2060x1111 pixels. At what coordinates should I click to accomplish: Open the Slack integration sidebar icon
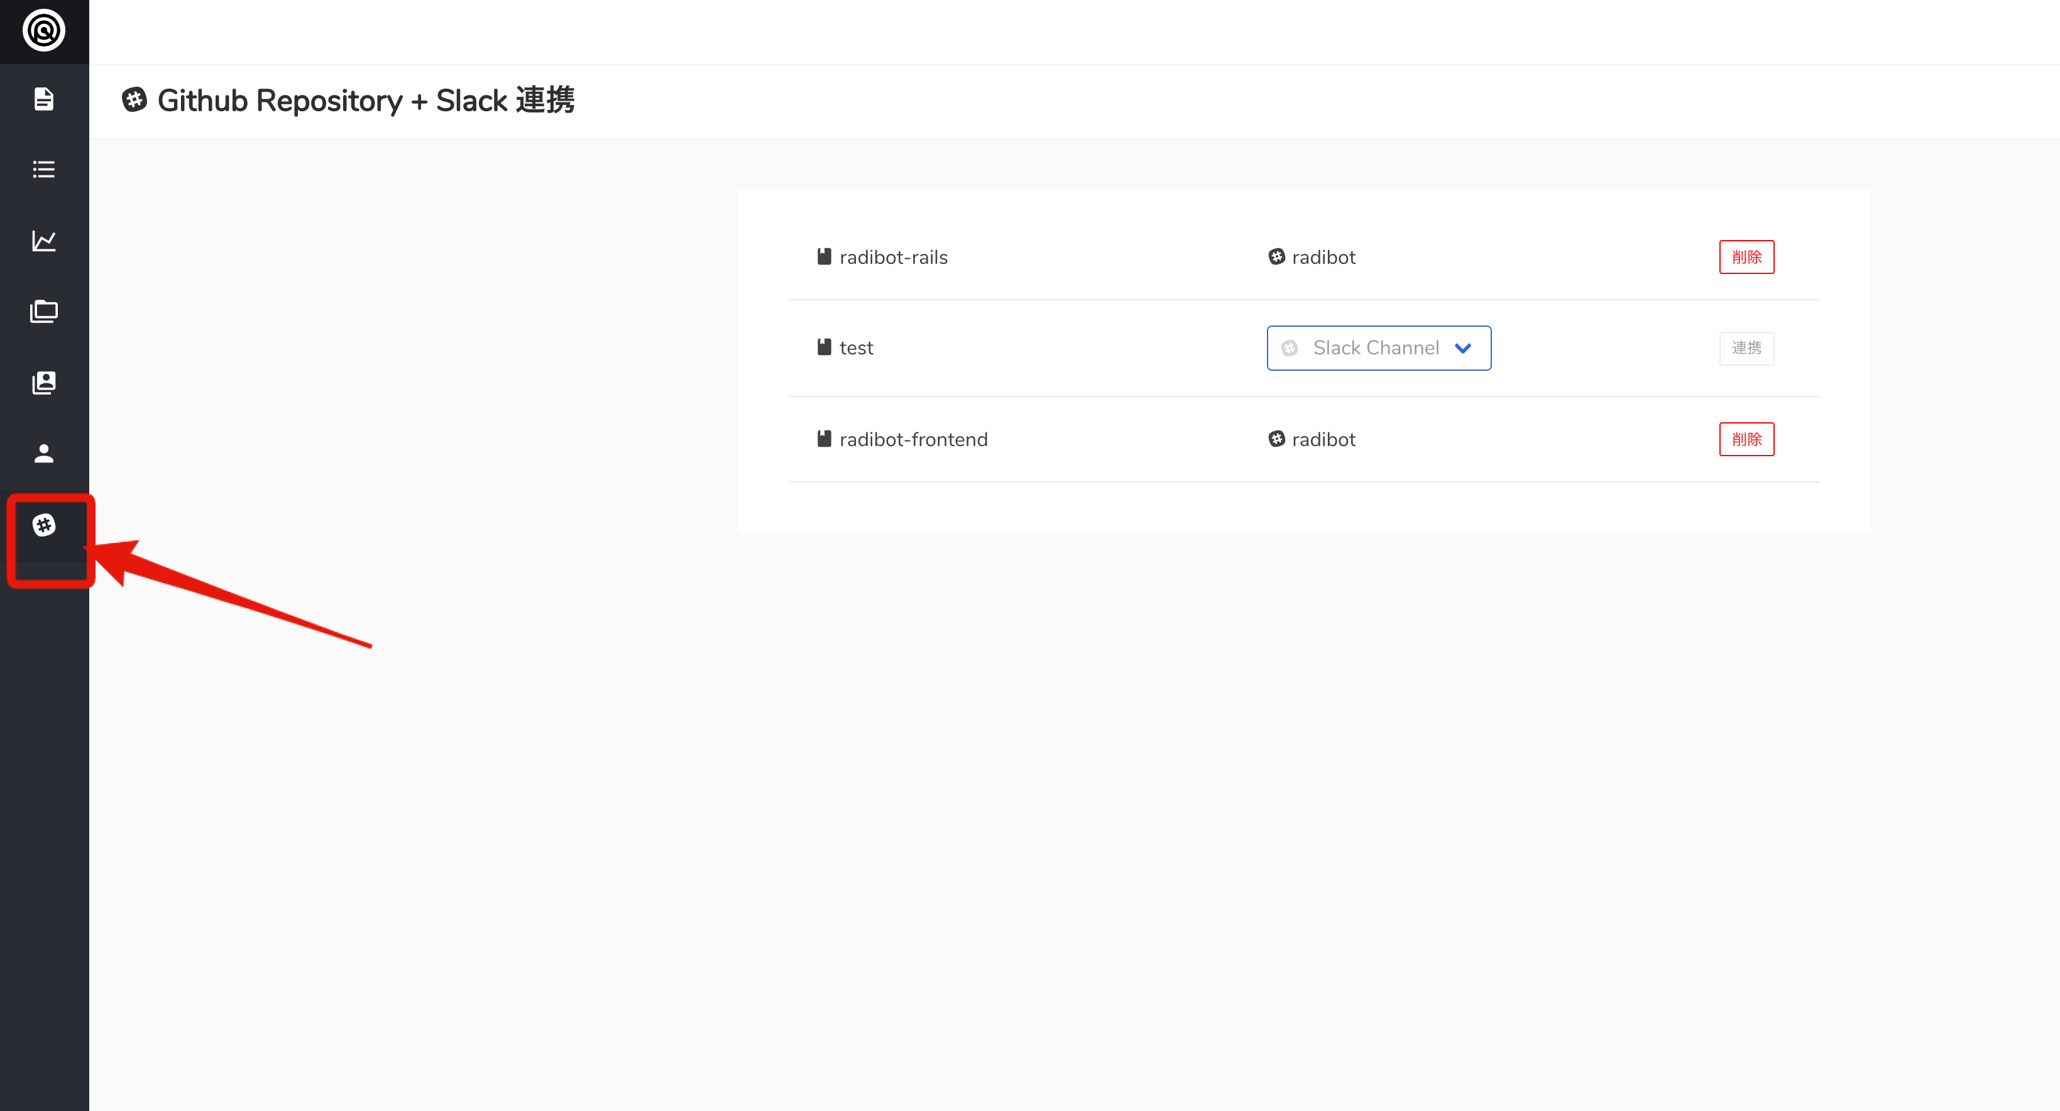click(x=44, y=525)
